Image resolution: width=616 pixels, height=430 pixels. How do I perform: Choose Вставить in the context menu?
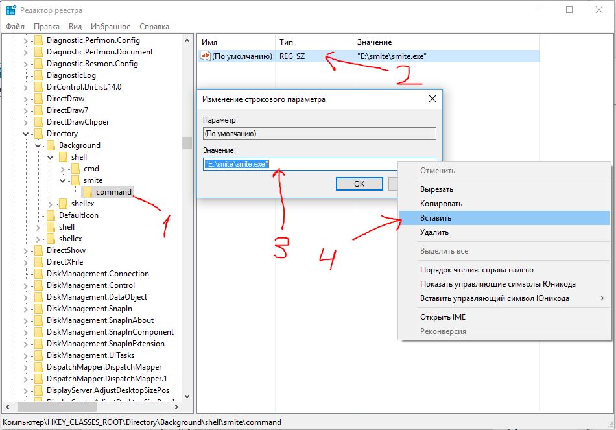click(504, 218)
